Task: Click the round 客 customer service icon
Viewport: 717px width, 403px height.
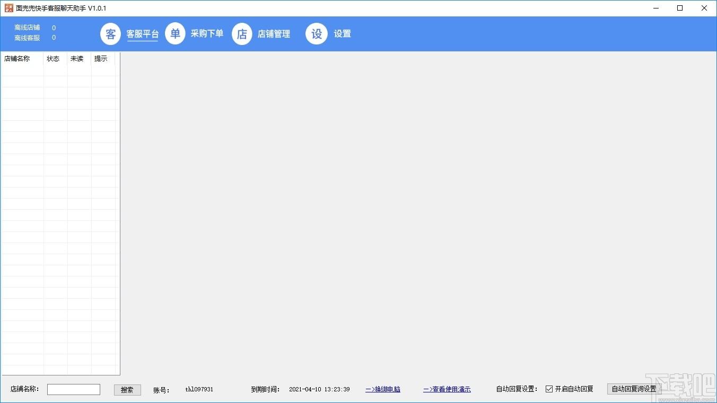Action: 110,34
